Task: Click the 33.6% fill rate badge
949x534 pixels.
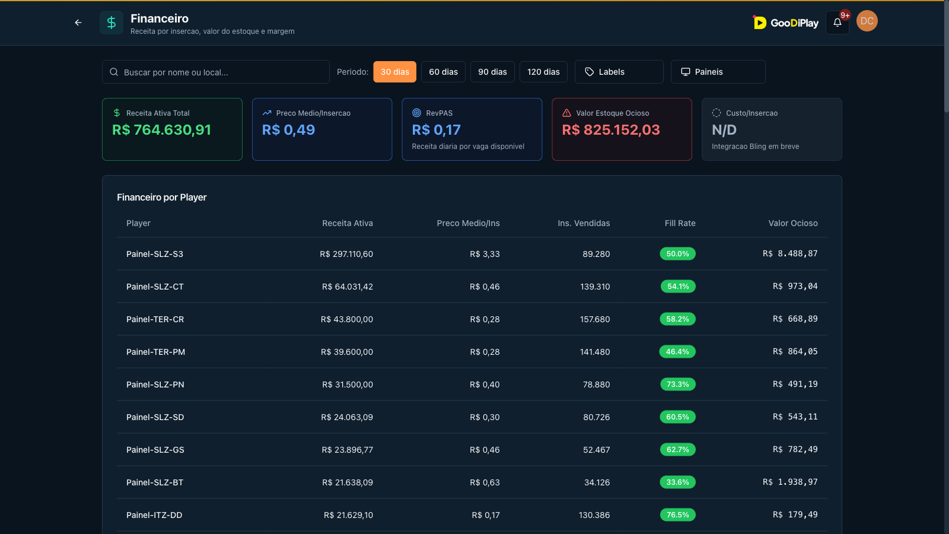Action: [678, 482]
